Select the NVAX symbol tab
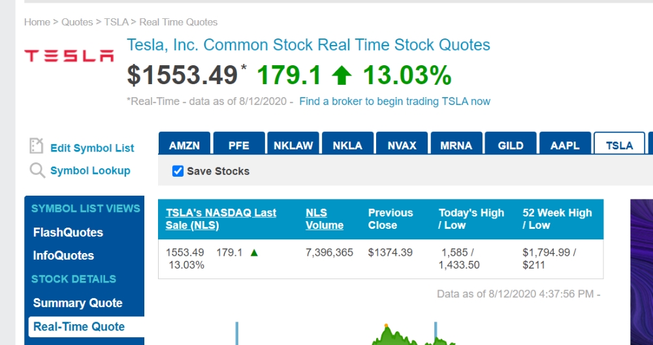The image size is (653, 345). point(402,143)
